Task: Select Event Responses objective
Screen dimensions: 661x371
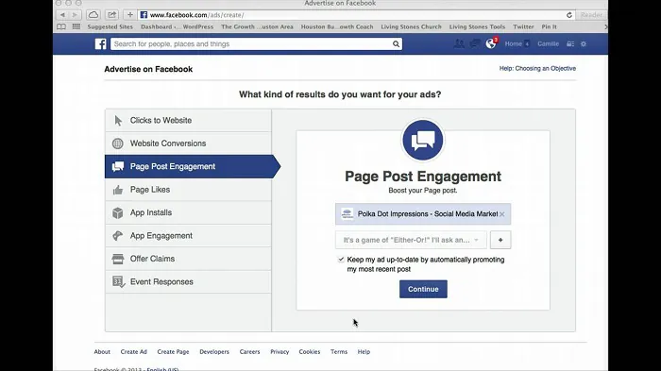Action: click(x=188, y=282)
